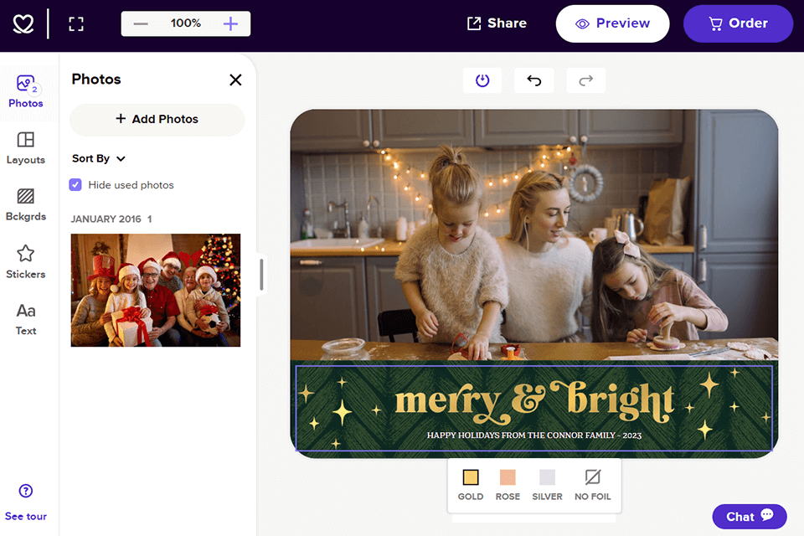Close the Photos panel
804x536 pixels.
coord(235,80)
